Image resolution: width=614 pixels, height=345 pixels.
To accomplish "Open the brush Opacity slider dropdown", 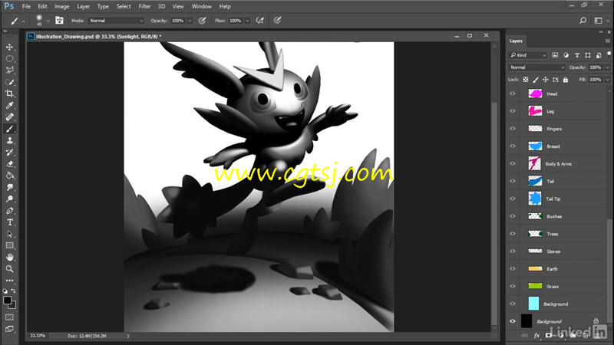I will (190, 21).
